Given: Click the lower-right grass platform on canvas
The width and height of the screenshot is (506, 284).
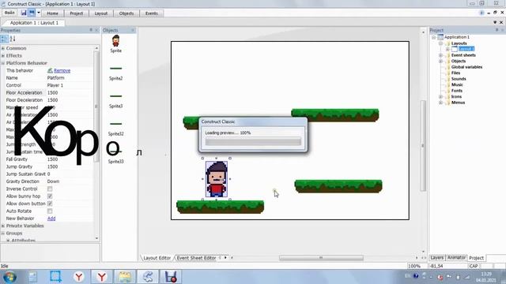Looking at the screenshot, I should click(338, 186).
